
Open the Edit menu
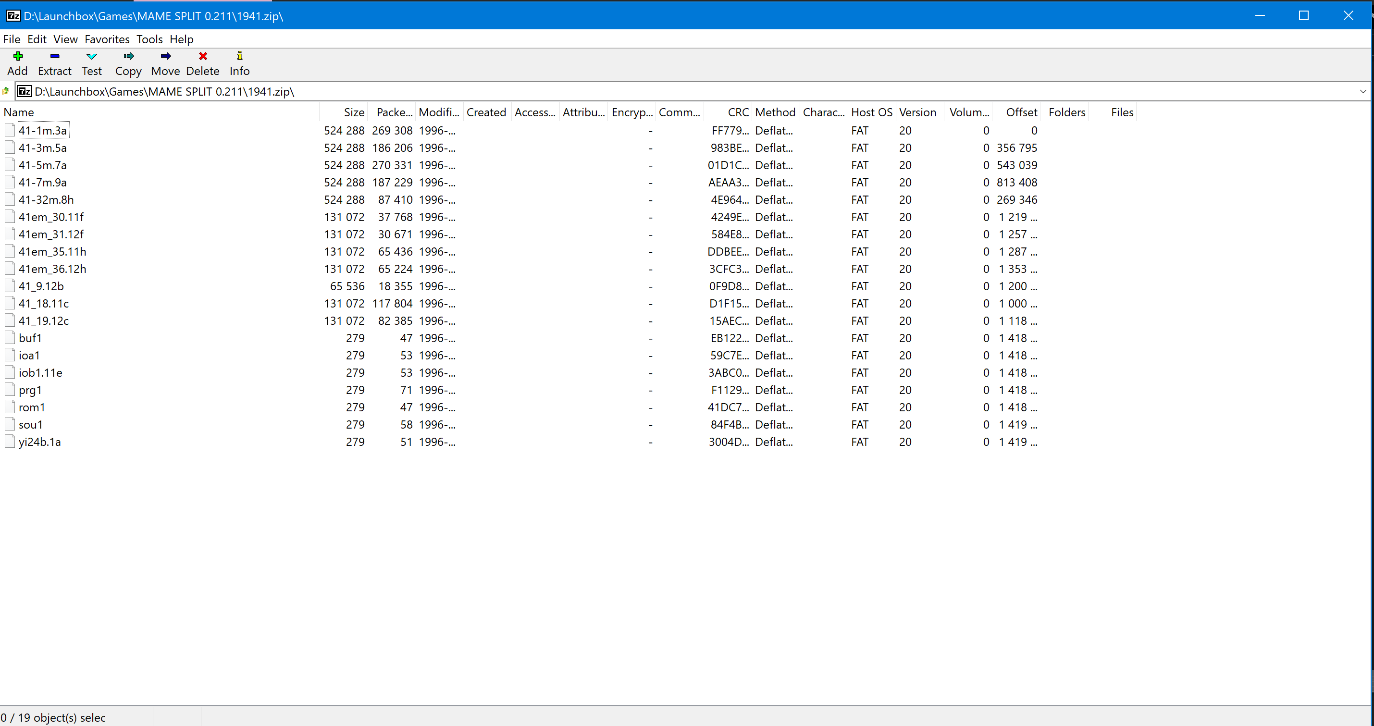(x=37, y=39)
